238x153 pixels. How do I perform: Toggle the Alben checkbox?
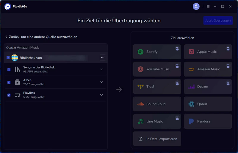coord(9,82)
